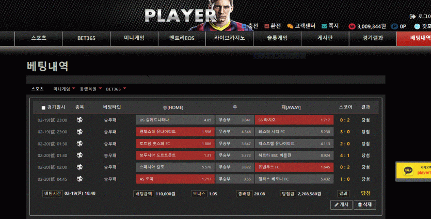Click the red won balance icon
This screenshot has width=431, height=219.
[x=352, y=26]
